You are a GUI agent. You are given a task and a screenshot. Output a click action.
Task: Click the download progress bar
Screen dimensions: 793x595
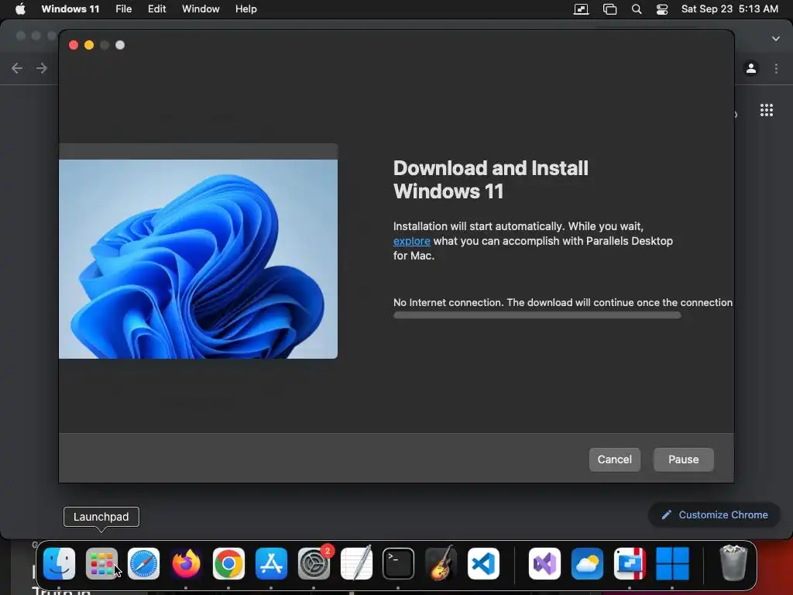pyautogui.click(x=537, y=315)
